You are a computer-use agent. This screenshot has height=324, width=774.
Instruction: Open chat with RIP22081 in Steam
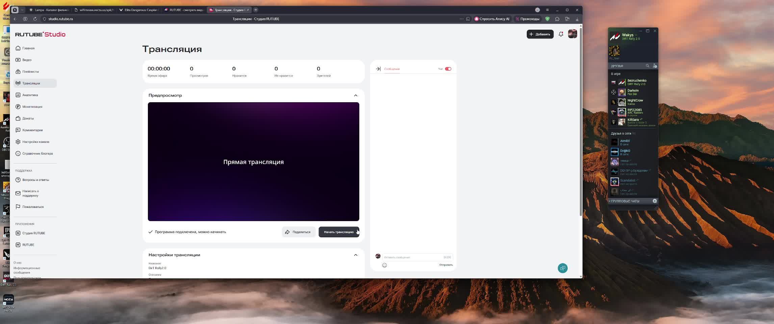pos(633,112)
